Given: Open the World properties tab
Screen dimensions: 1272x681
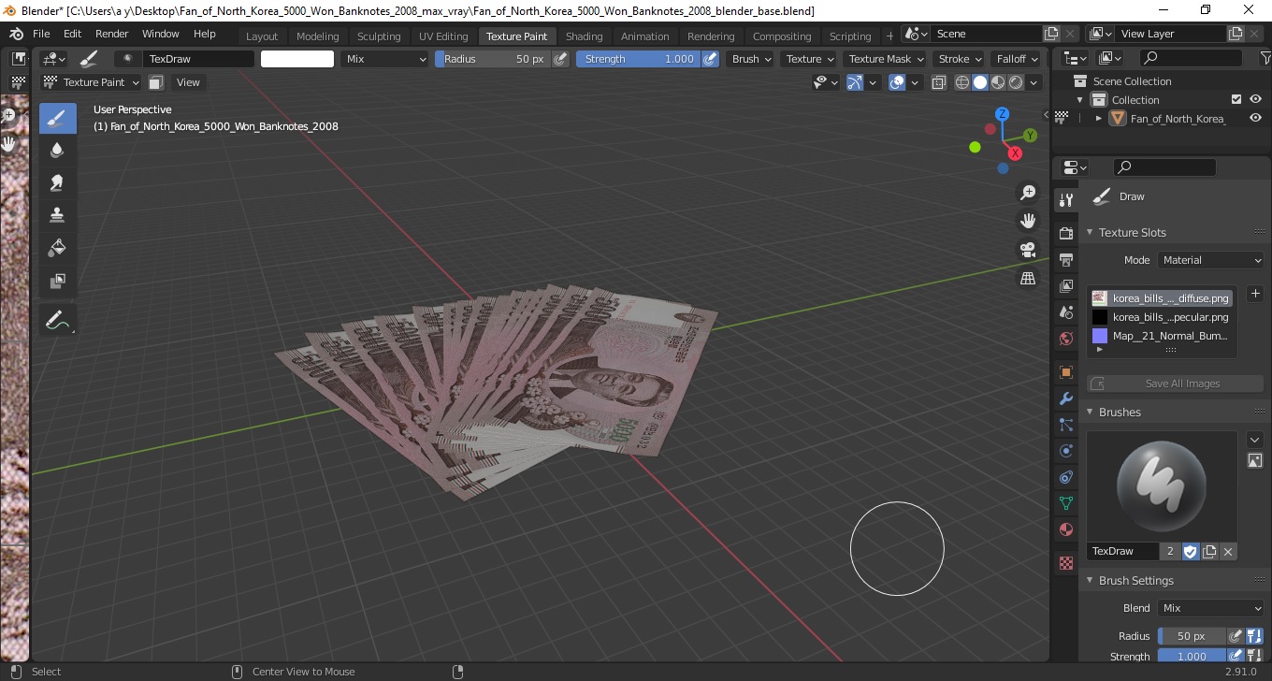Looking at the screenshot, I should coord(1065,339).
